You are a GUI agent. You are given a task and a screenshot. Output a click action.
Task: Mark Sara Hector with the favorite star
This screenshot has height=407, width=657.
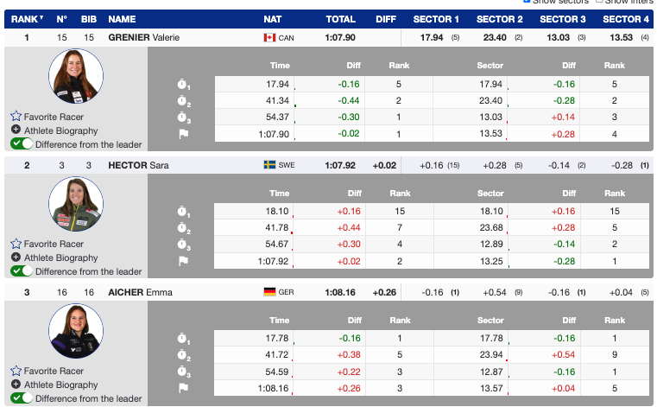point(16,244)
